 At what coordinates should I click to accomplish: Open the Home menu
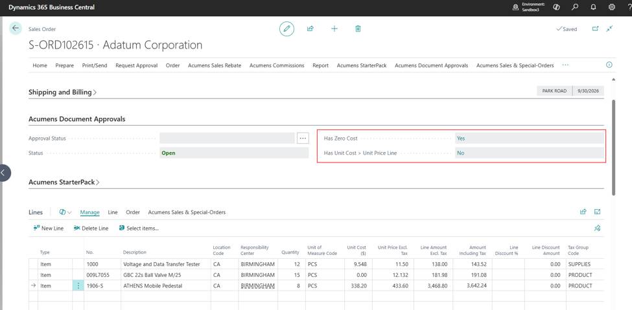[x=40, y=65]
